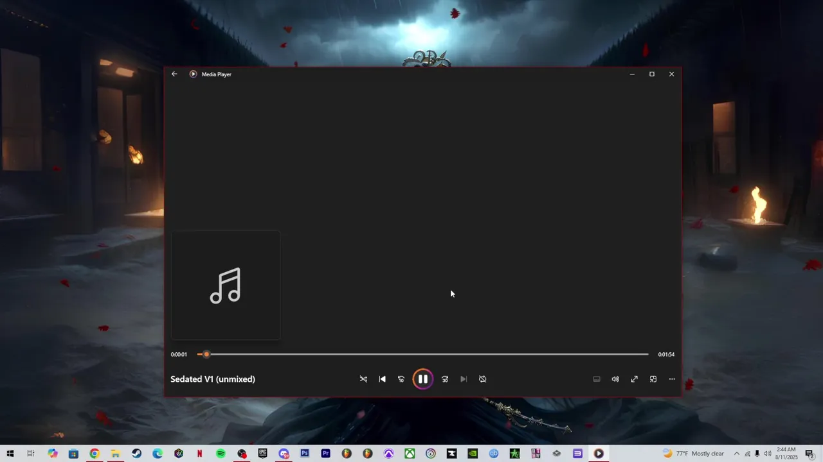This screenshot has height=462, width=823.
Task: Open the system volume tray icon
Action: pyautogui.click(x=767, y=454)
